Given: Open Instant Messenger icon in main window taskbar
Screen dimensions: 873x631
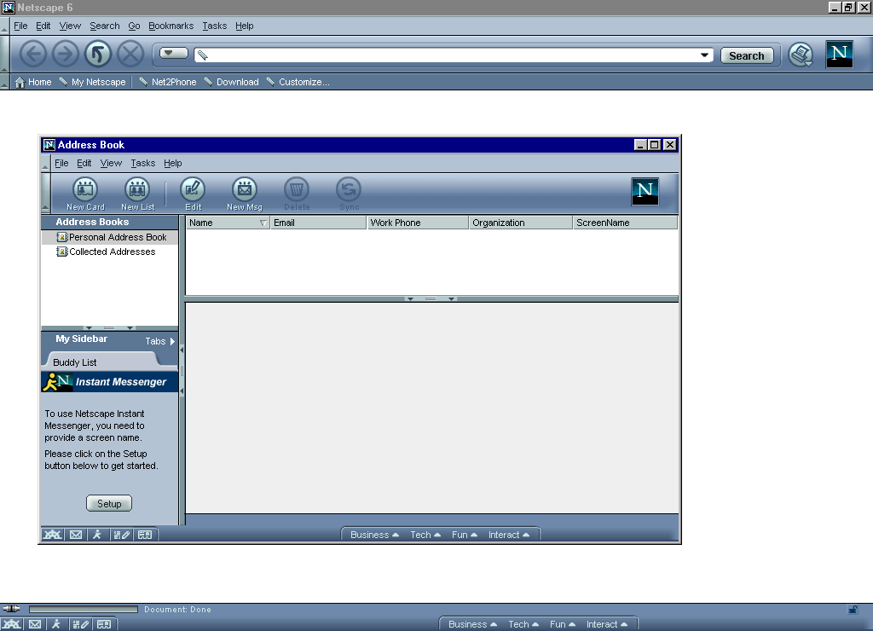Looking at the screenshot, I should tap(56, 624).
